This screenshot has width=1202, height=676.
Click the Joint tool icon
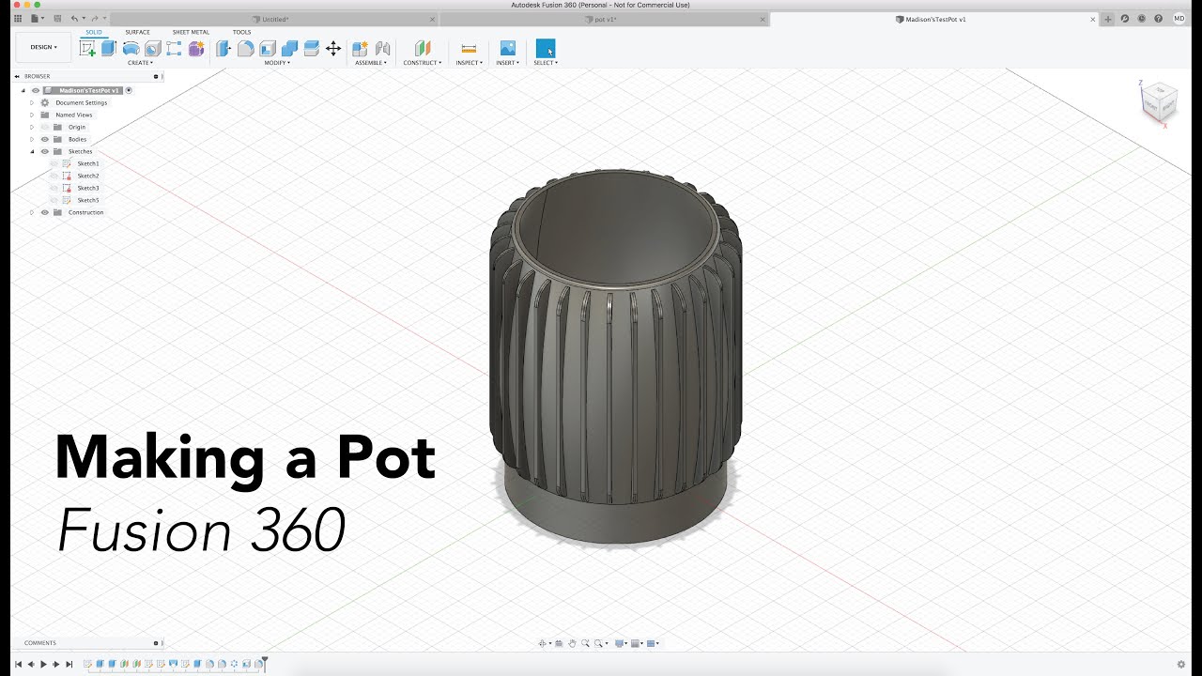(382, 49)
